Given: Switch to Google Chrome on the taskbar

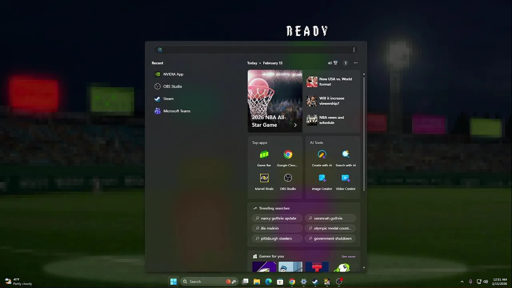Looking at the screenshot, I should [x=292, y=282].
